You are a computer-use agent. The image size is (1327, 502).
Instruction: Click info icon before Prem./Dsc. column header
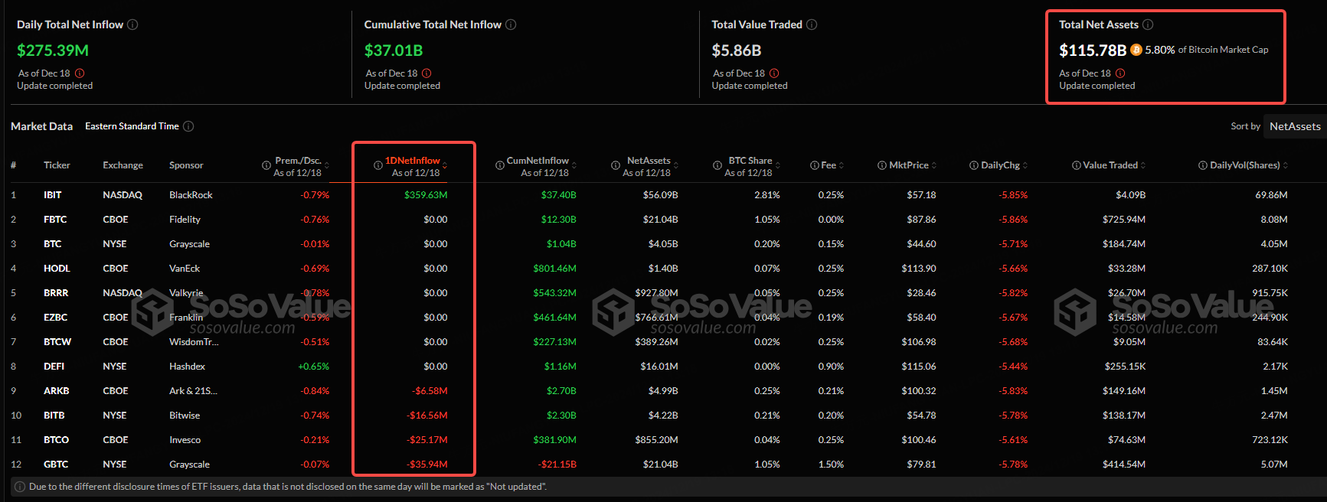(x=266, y=165)
